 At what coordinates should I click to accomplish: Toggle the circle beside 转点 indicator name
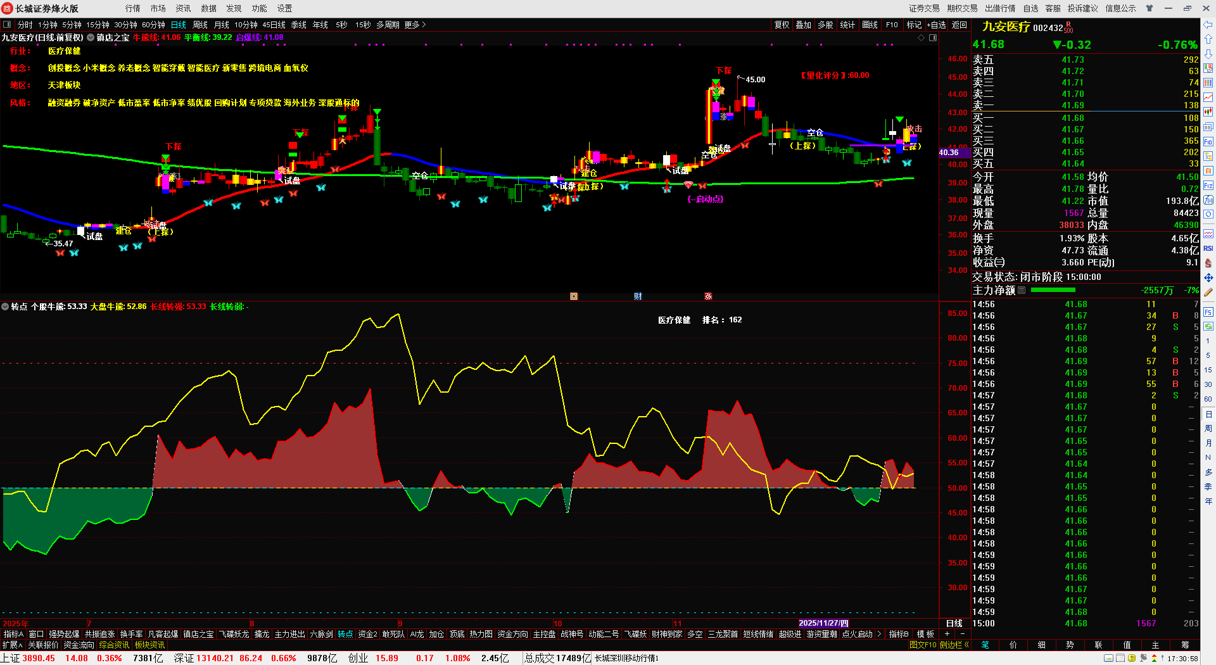(x=5, y=307)
